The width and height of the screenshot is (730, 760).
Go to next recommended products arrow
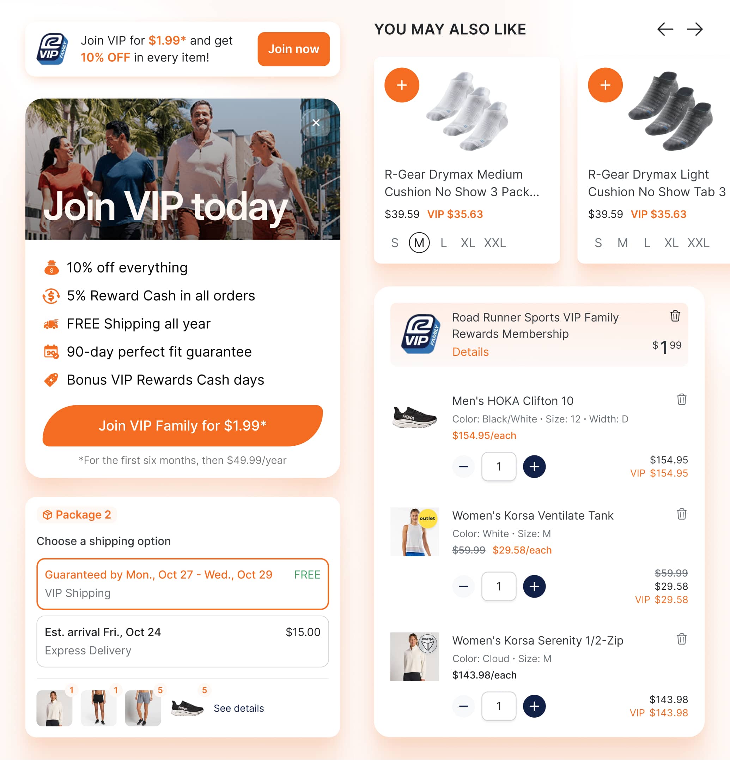(x=695, y=29)
